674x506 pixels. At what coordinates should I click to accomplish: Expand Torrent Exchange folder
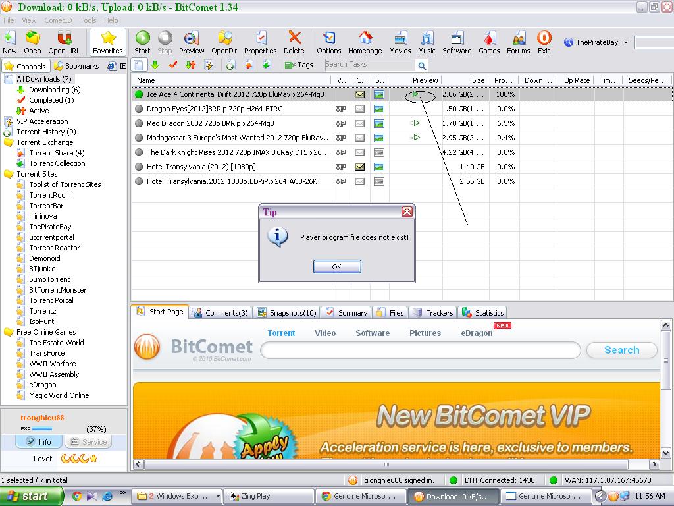click(x=9, y=142)
